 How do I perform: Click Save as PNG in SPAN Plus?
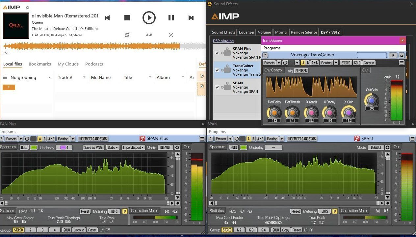[94, 147]
